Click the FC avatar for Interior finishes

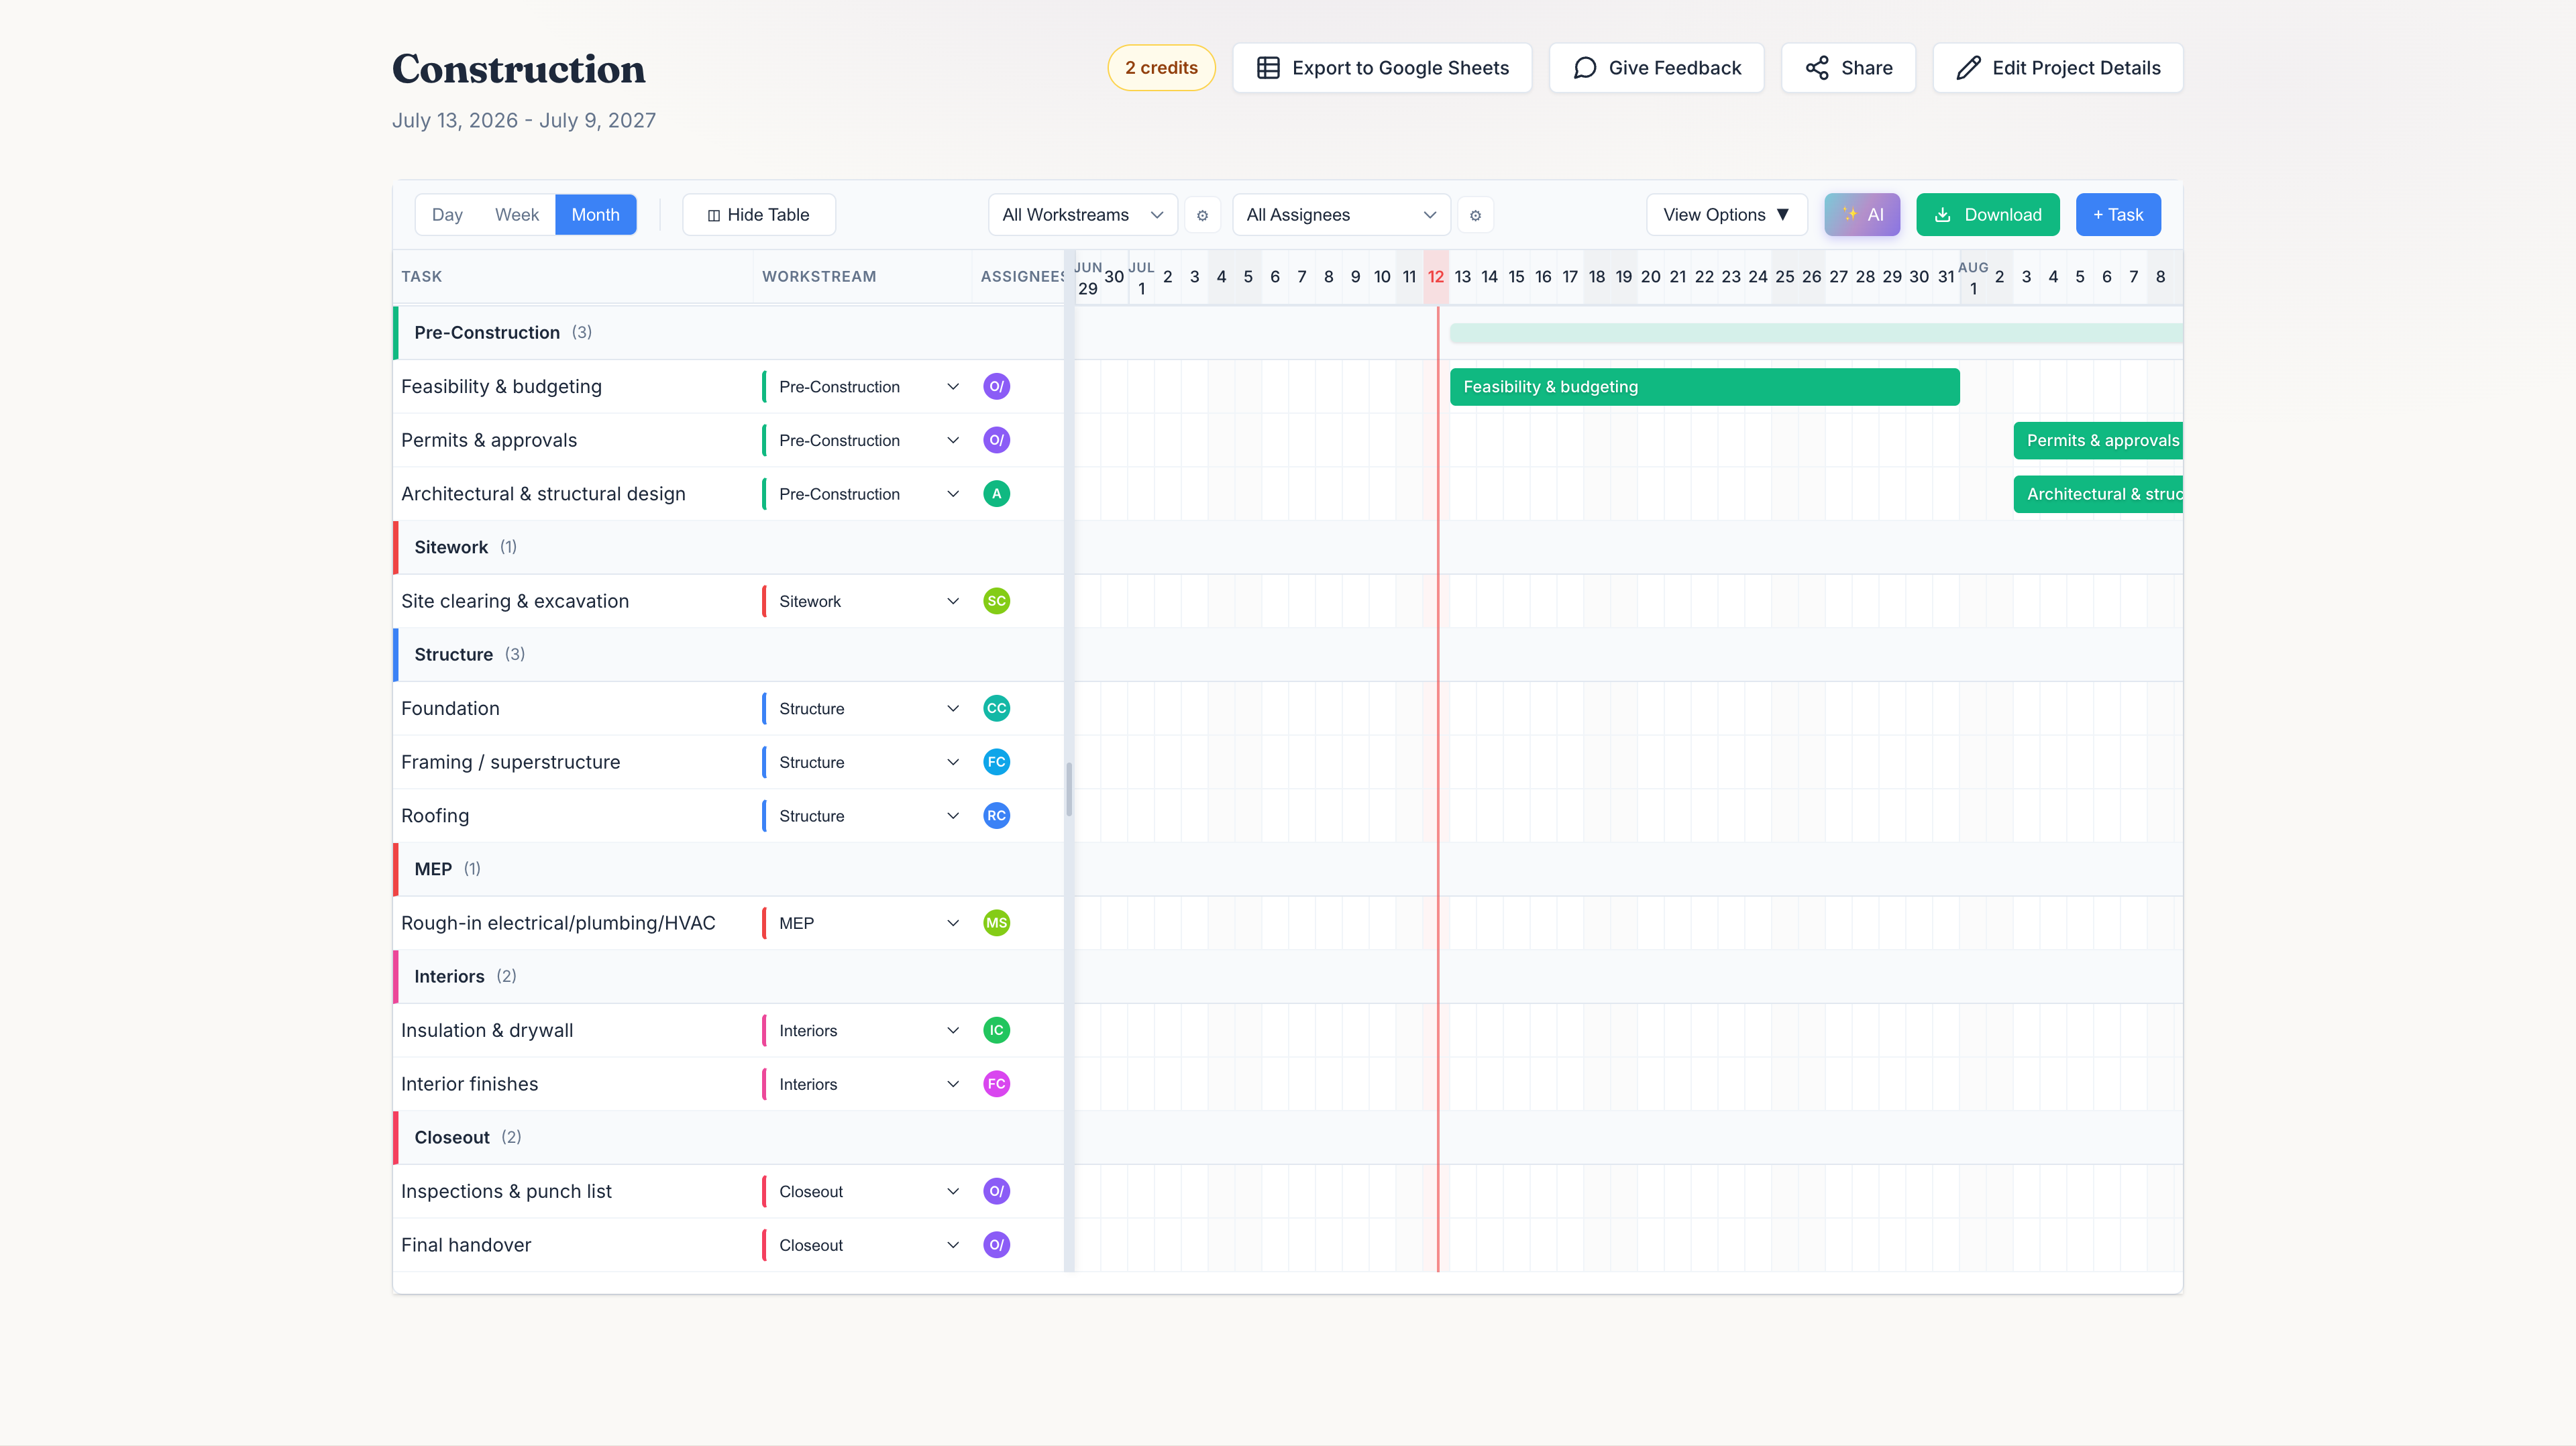pos(996,1084)
